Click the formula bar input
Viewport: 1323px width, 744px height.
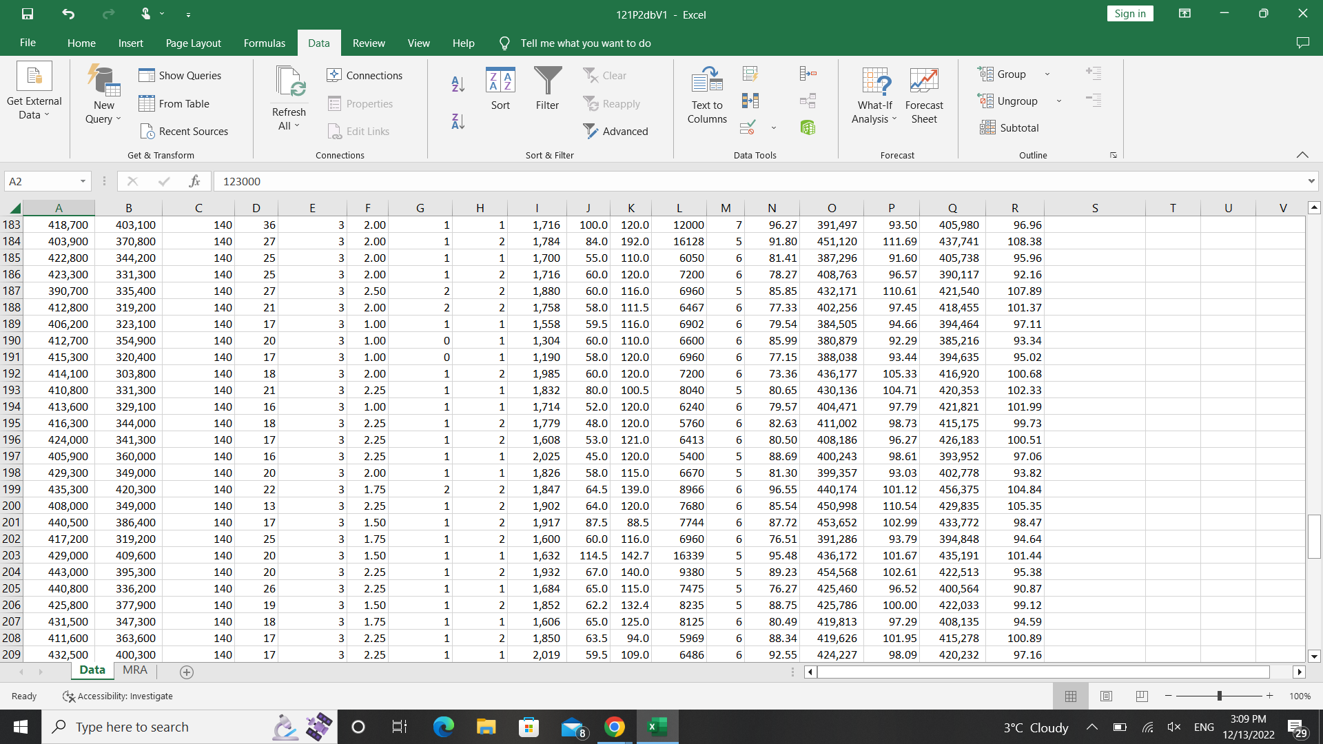pyautogui.click(x=689, y=181)
